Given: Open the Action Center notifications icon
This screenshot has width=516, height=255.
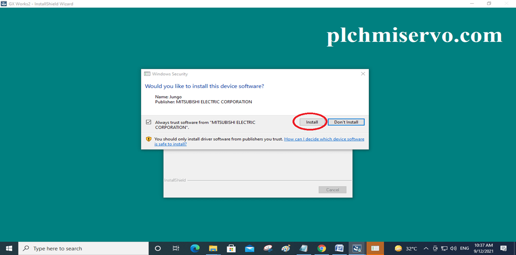Looking at the screenshot, I should (x=503, y=249).
